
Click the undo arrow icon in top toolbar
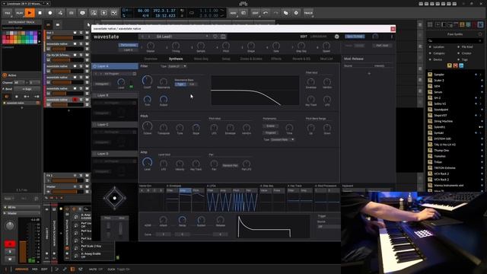click(266, 13)
